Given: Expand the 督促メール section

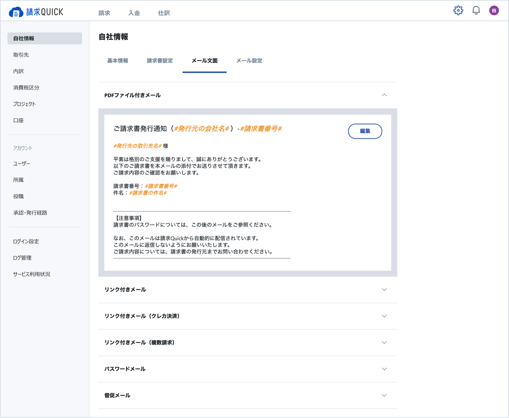Looking at the screenshot, I should click(x=384, y=395).
